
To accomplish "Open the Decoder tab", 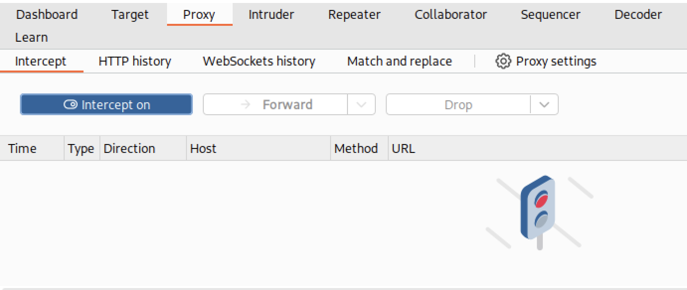I will click(638, 14).
